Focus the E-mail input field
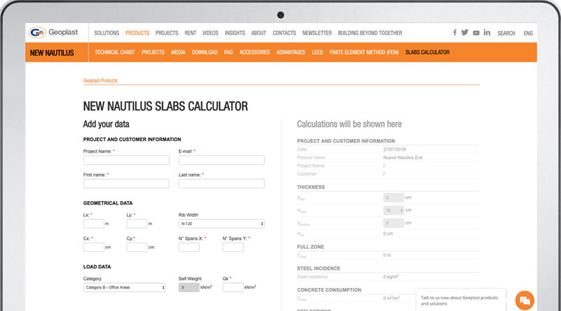 [221, 160]
